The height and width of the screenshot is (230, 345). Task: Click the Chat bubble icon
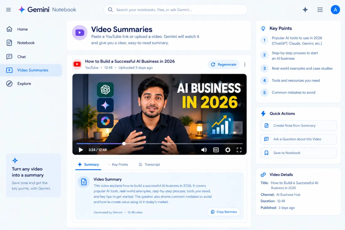click(x=9, y=57)
